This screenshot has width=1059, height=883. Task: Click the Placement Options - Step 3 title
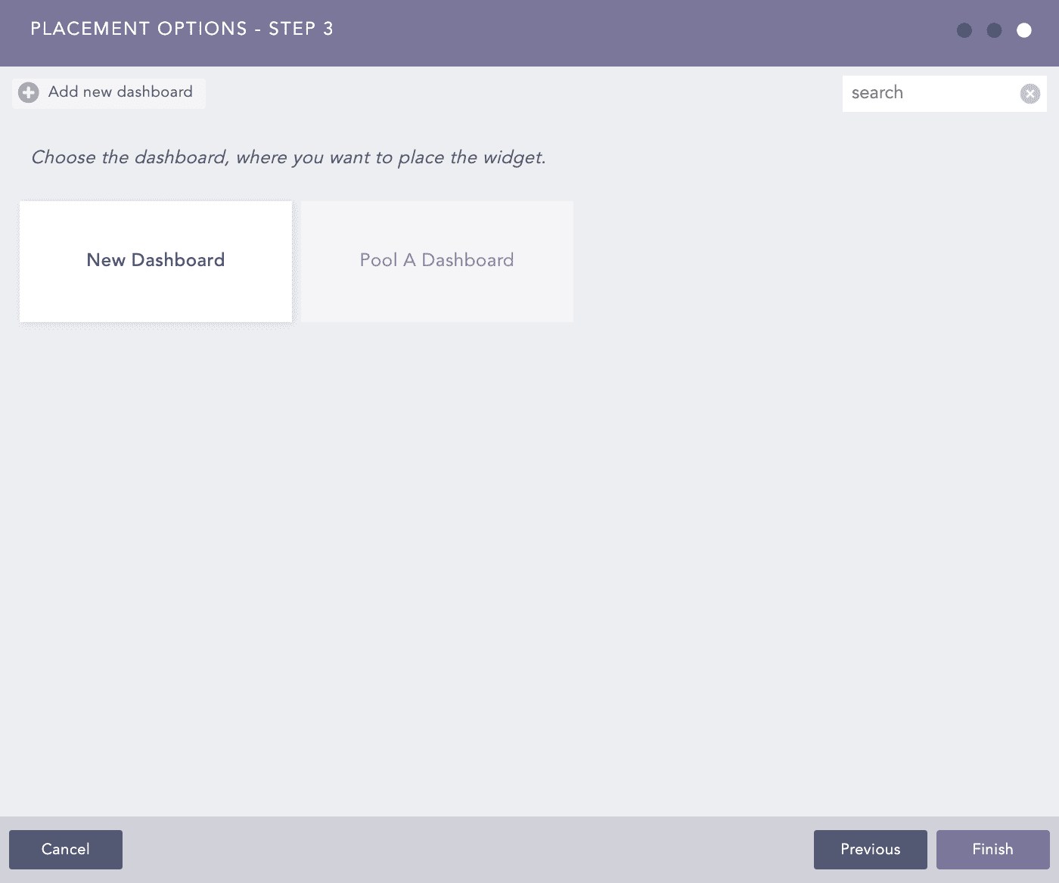coord(182,29)
